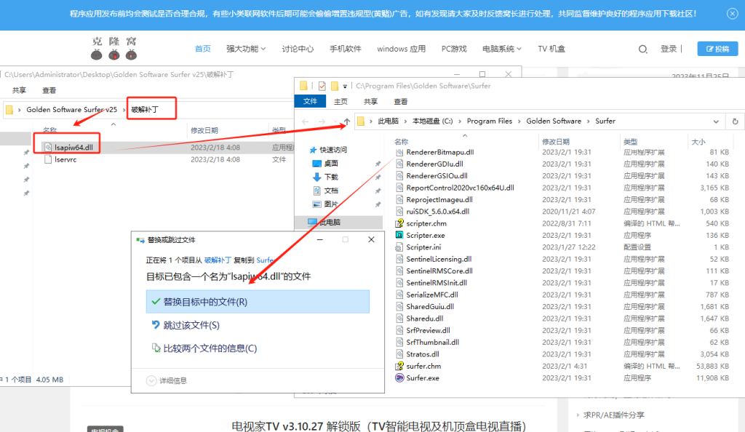Click the Program Files breadcrumb segment
Image resolution: width=745 pixels, height=432 pixels.
point(490,121)
